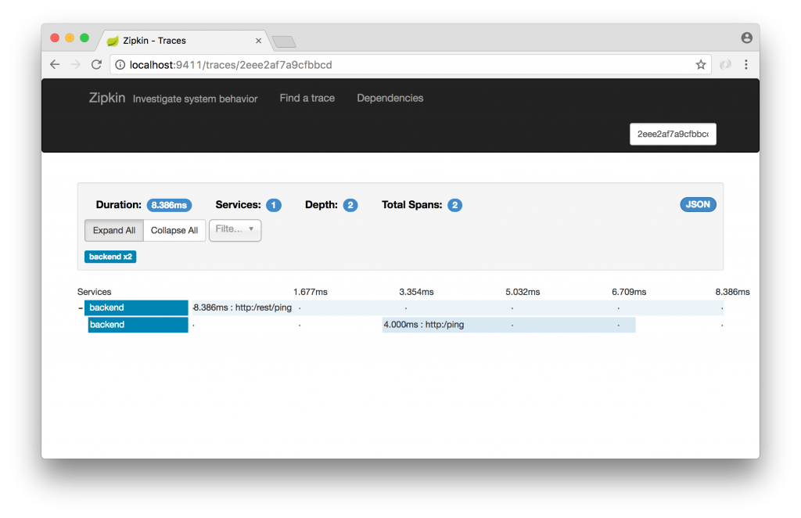Collapse the parent backend span with minus
Screen dimensions: 801x518
81,308
